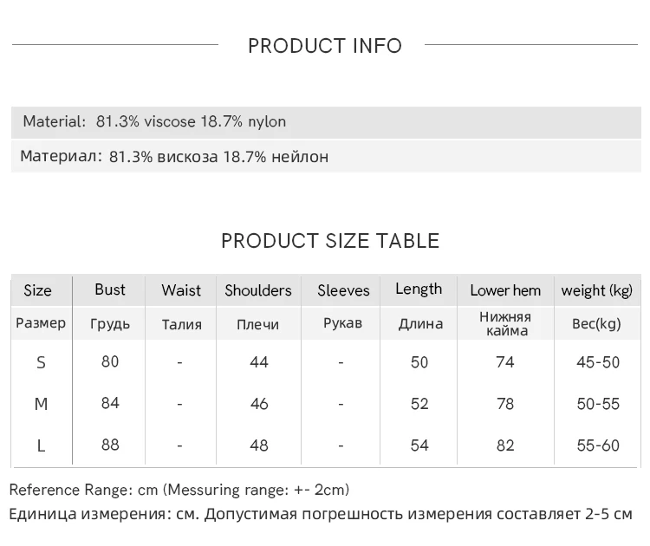Click the M size row label
Screen dimensions: 650x546
(x=41, y=404)
